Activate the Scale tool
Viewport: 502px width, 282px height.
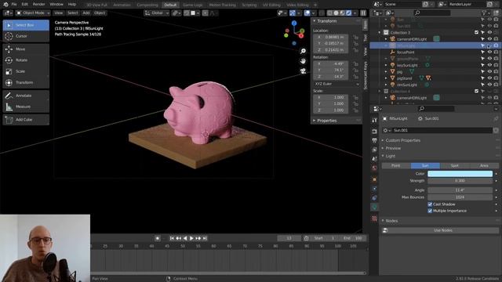(x=26, y=71)
